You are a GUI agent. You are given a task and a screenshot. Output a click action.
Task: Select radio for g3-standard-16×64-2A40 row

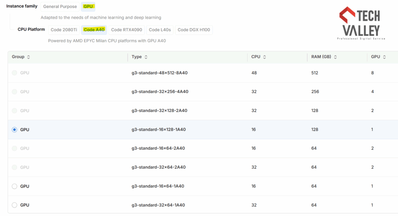pyautogui.click(x=14, y=149)
